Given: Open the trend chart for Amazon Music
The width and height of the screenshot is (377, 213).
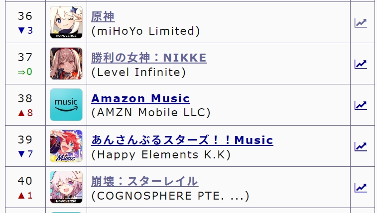Looking at the screenshot, I should [361, 105].
